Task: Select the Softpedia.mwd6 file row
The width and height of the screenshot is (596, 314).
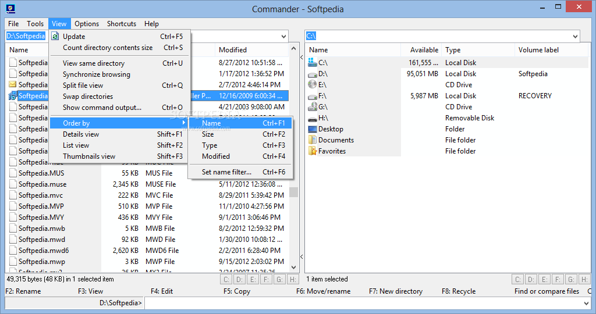Action: click(x=147, y=251)
